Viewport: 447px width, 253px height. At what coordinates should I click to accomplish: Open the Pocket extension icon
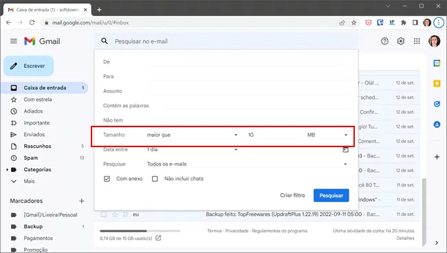(369, 23)
